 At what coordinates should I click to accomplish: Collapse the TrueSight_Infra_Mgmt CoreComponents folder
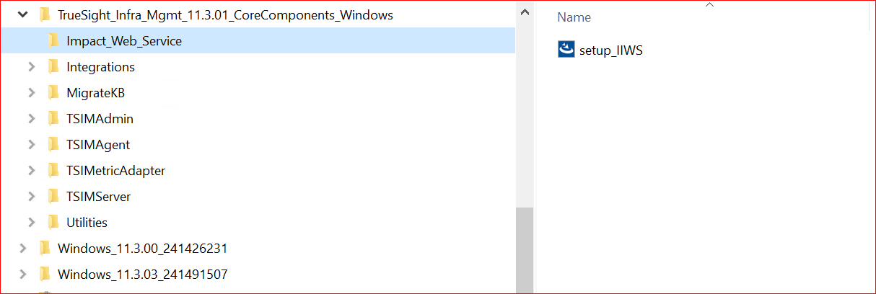point(23,14)
